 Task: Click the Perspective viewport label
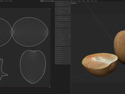pos(74,3)
